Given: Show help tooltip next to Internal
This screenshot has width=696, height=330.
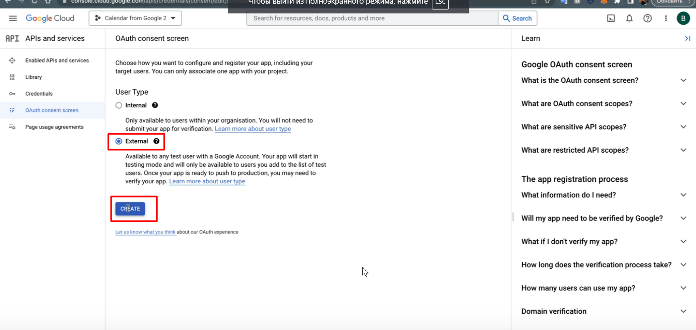Looking at the screenshot, I should tap(155, 105).
